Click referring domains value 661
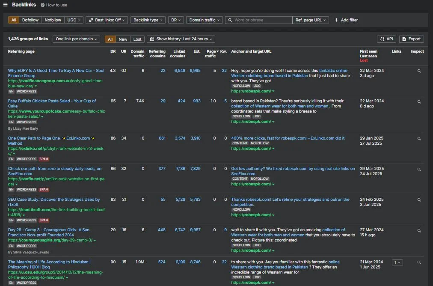The image size is (433, 286). pos(162,138)
